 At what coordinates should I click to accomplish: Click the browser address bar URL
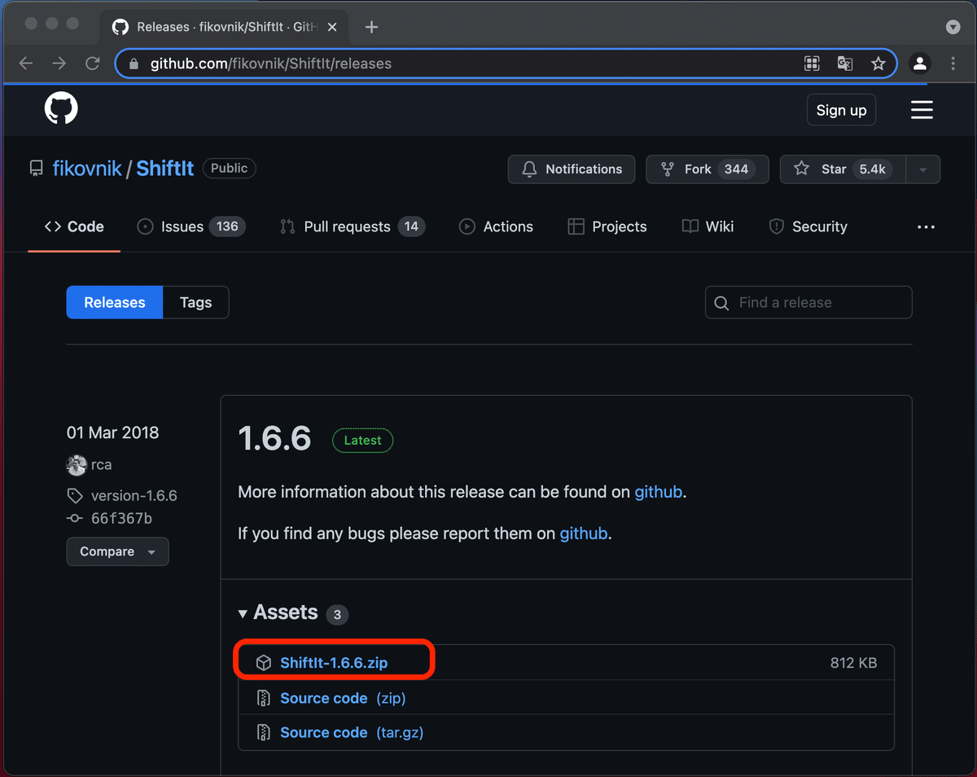pyautogui.click(x=271, y=64)
